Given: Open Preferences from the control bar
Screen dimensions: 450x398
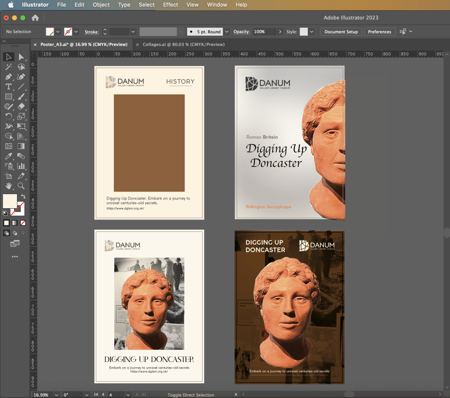Looking at the screenshot, I should coord(379,32).
